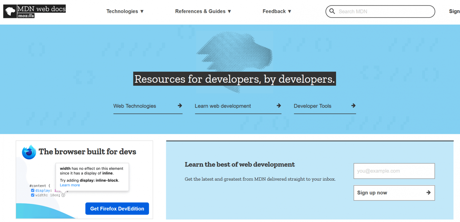Click the arrow beside Learn web development
Viewport: 460px width, 222px height.
(x=279, y=105)
